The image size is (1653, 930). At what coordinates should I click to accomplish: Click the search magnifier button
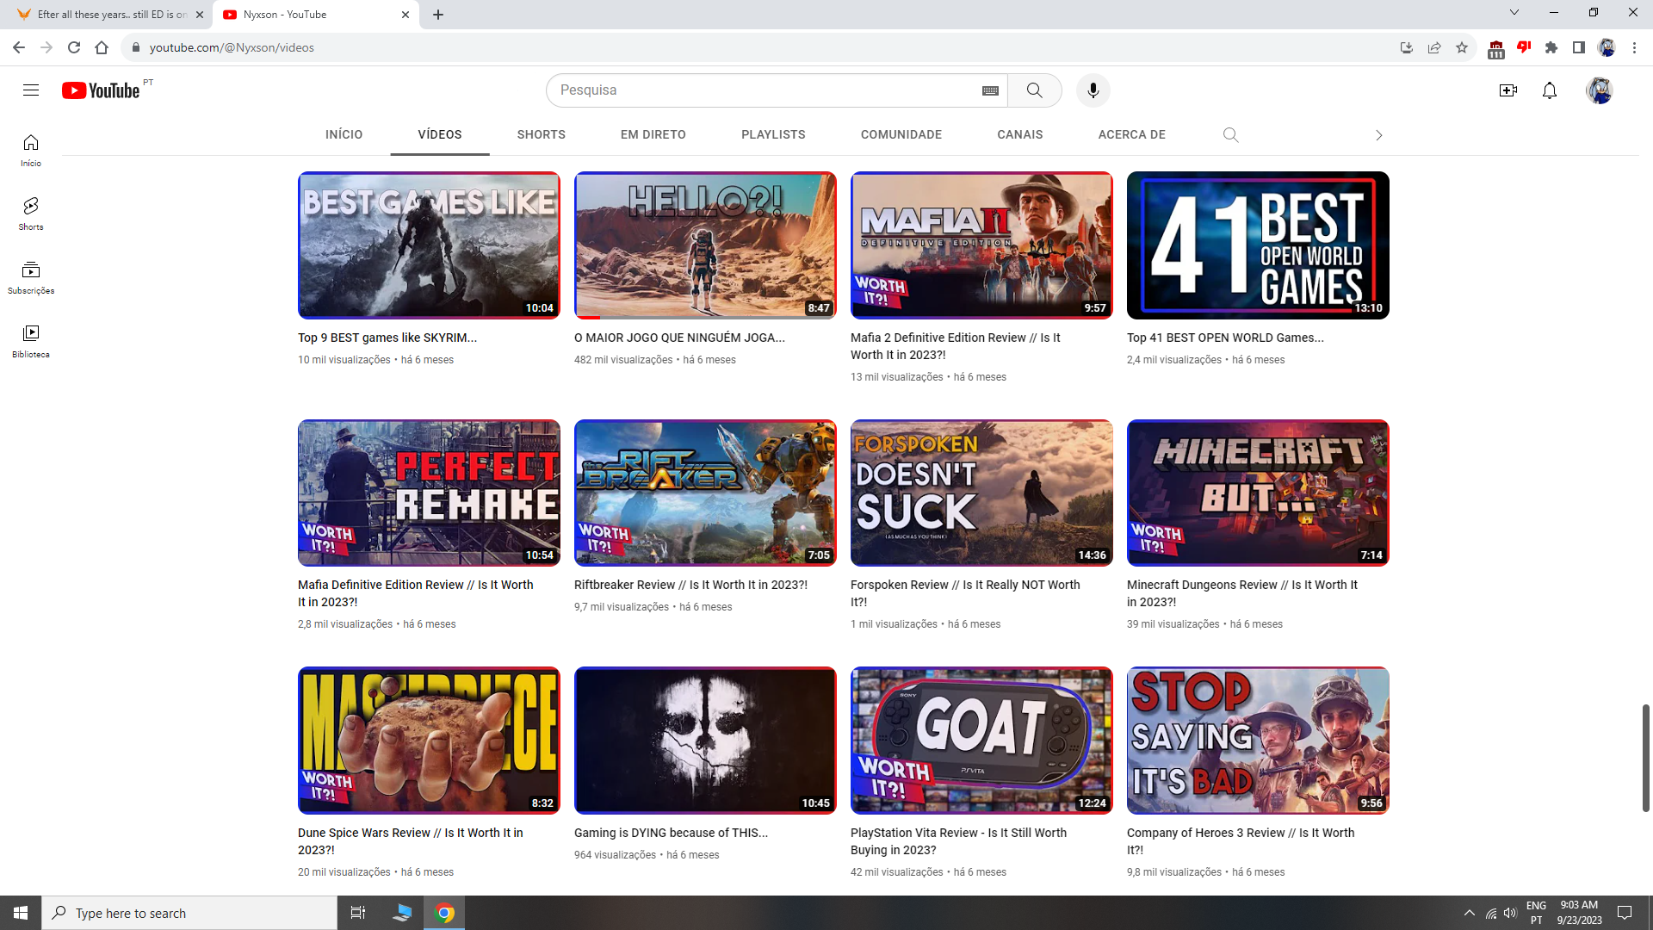1035,90
